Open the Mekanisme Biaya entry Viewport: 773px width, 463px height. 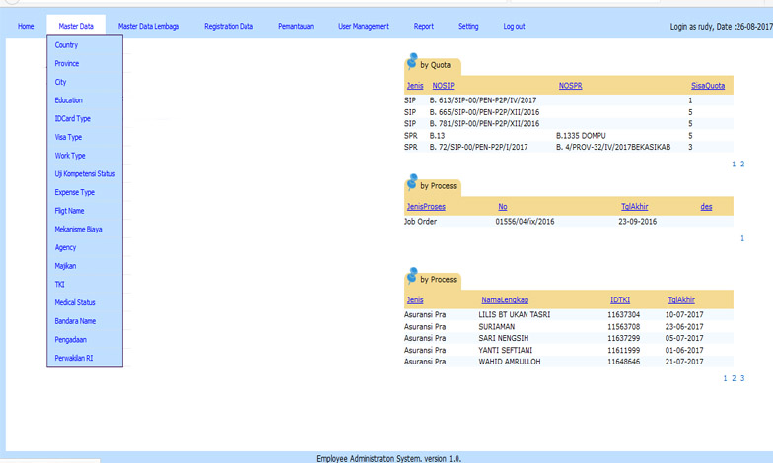[x=79, y=229]
